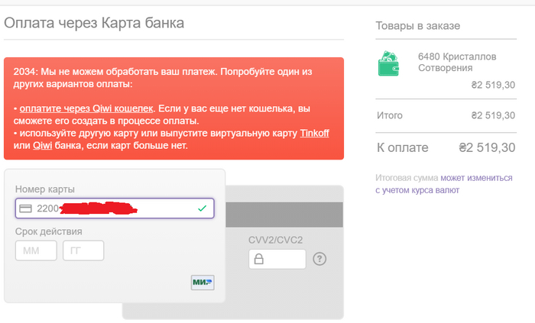Open the CVV2/CVC2 question mark help
The image size is (535, 323).
point(319,259)
